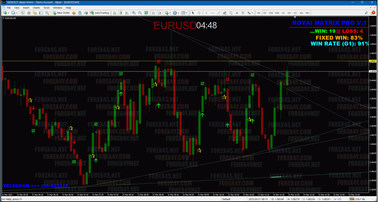Select the trendline drawing tool
378x202 pixels.
tap(219, 13)
